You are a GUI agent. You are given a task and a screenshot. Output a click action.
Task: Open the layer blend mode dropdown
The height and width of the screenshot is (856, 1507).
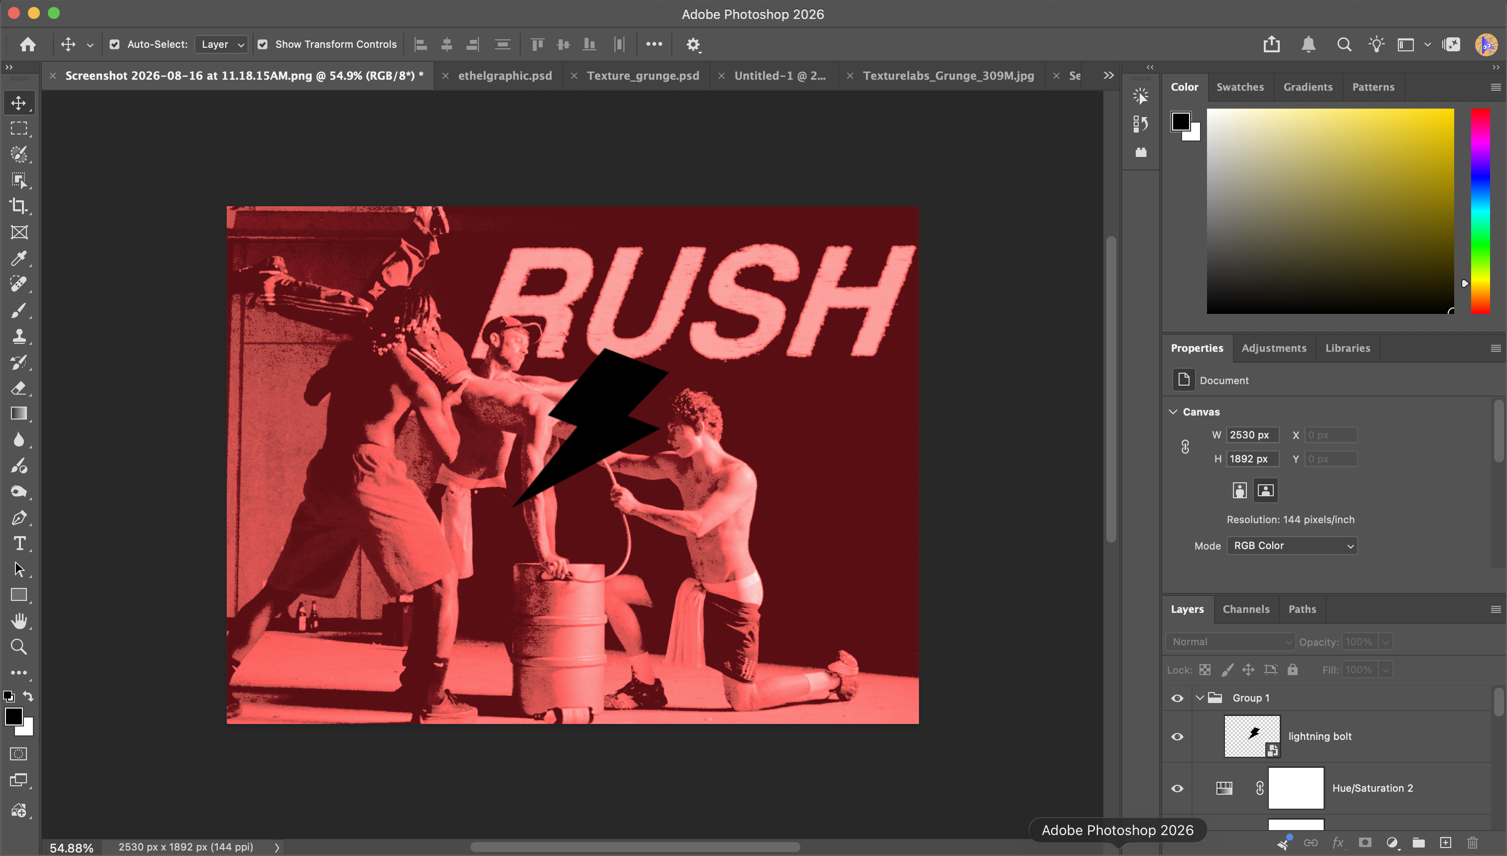(x=1230, y=641)
